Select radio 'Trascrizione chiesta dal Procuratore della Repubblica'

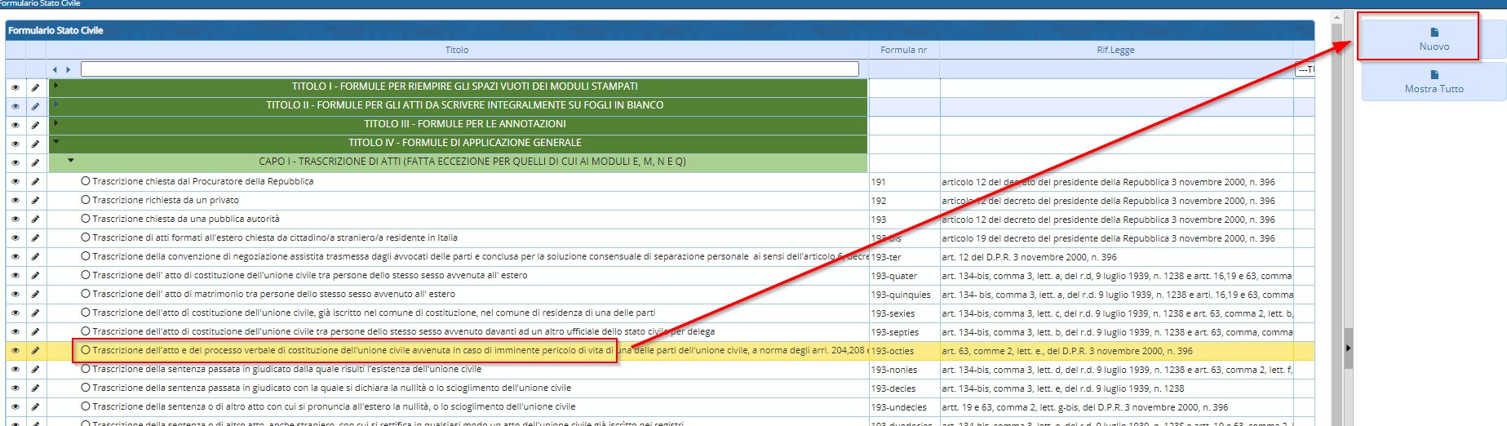[86, 181]
